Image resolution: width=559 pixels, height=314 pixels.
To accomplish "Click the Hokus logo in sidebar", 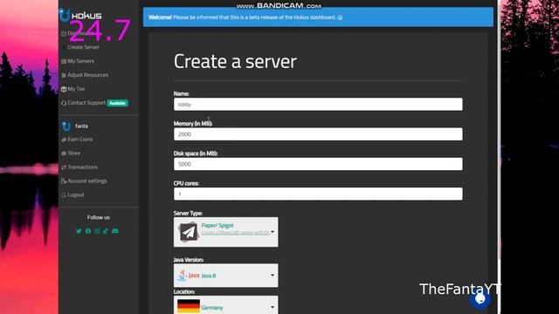I will [x=80, y=16].
